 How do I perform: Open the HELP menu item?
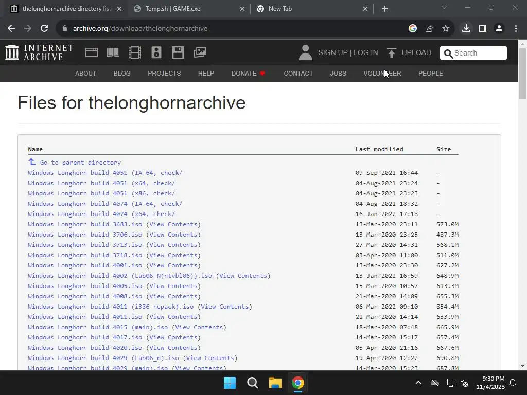(206, 73)
